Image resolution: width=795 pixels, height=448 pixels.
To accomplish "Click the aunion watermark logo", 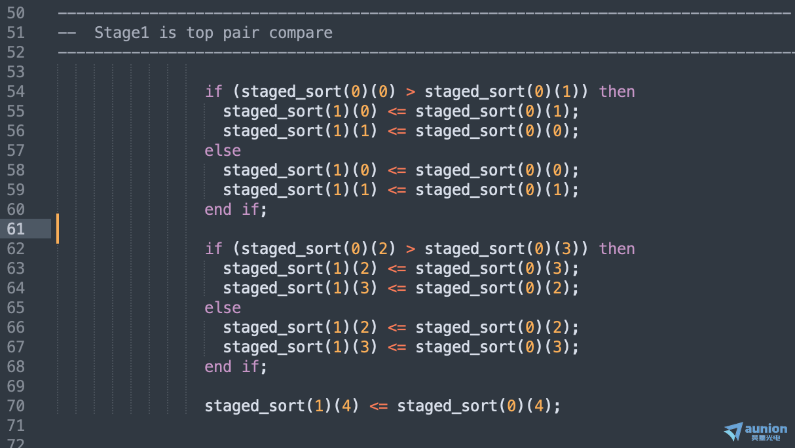I will [755, 431].
